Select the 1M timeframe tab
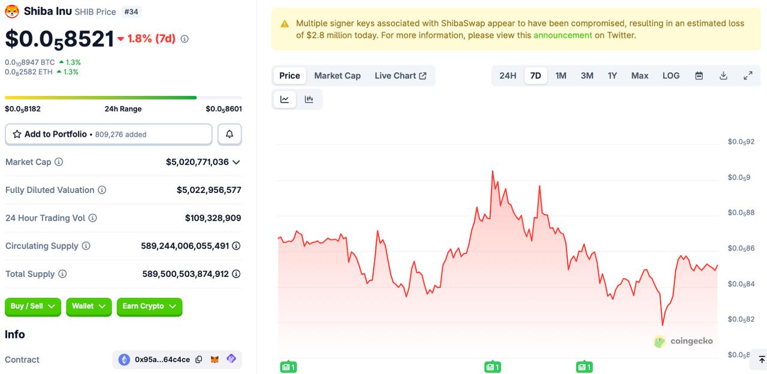 pyautogui.click(x=561, y=76)
